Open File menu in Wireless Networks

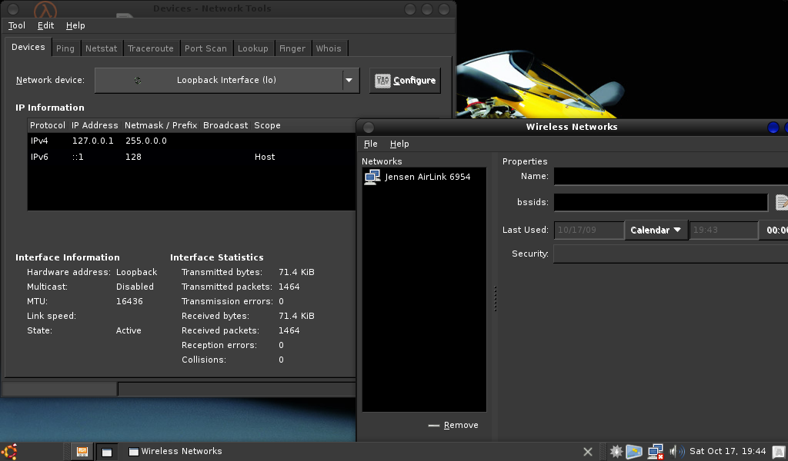click(370, 144)
